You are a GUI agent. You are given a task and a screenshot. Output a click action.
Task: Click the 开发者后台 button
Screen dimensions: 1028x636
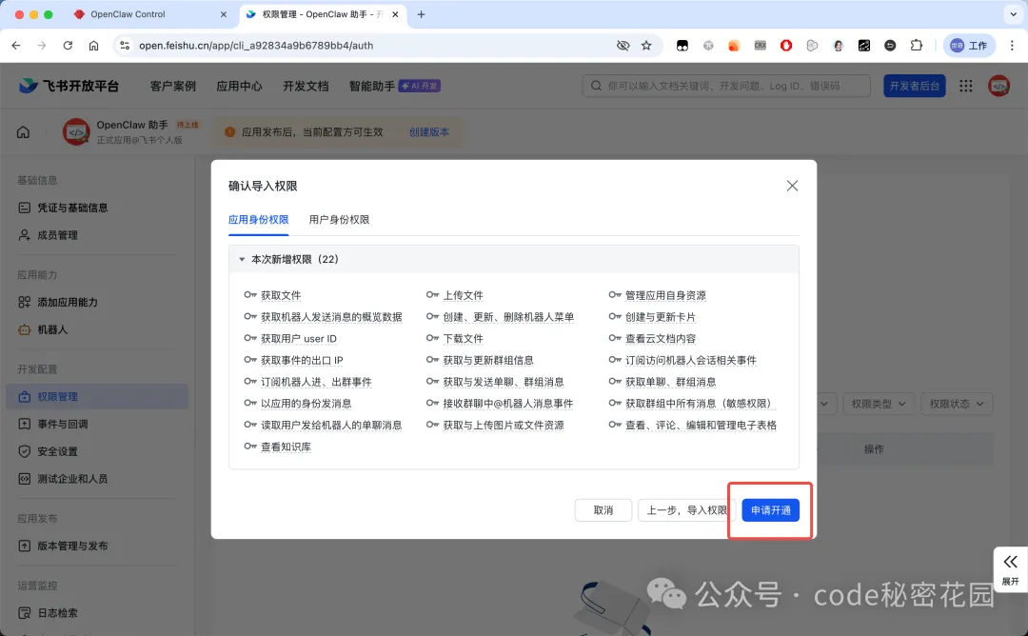[x=915, y=86]
